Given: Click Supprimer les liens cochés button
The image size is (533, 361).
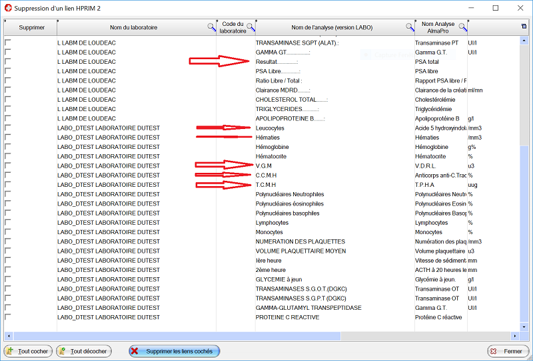Looking at the screenshot, I should pyautogui.click(x=174, y=351).
